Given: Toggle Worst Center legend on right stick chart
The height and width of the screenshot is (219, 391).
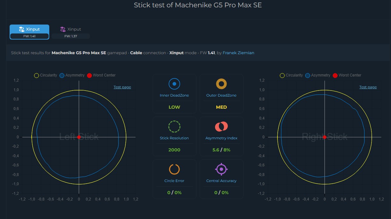Looking at the screenshot, I should click(347, 75).
